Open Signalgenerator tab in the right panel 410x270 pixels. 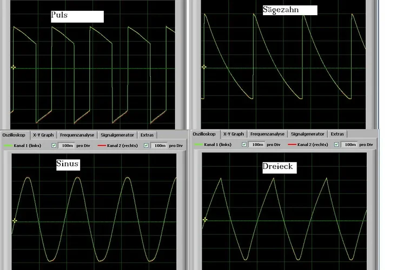[307, 134]
